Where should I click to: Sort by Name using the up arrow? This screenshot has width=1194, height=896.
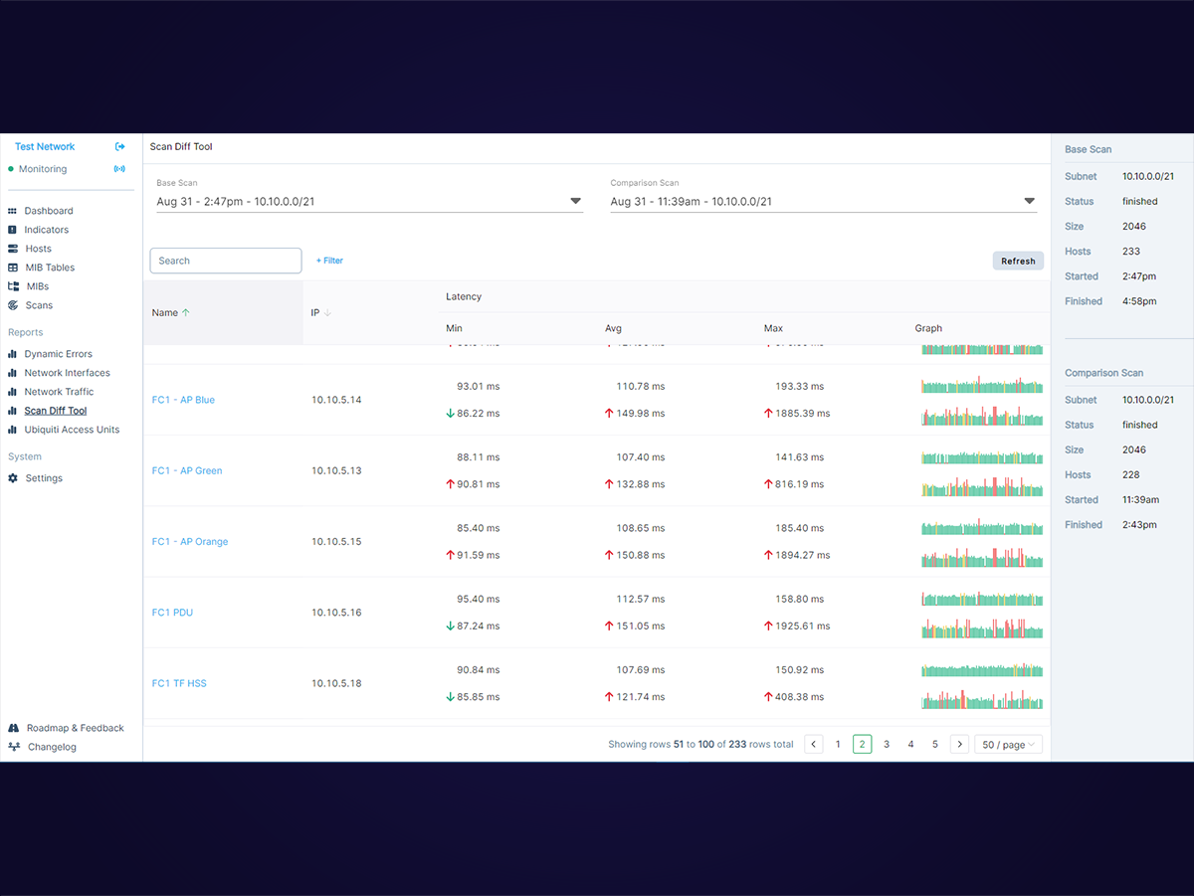click(x=186, y=312)
